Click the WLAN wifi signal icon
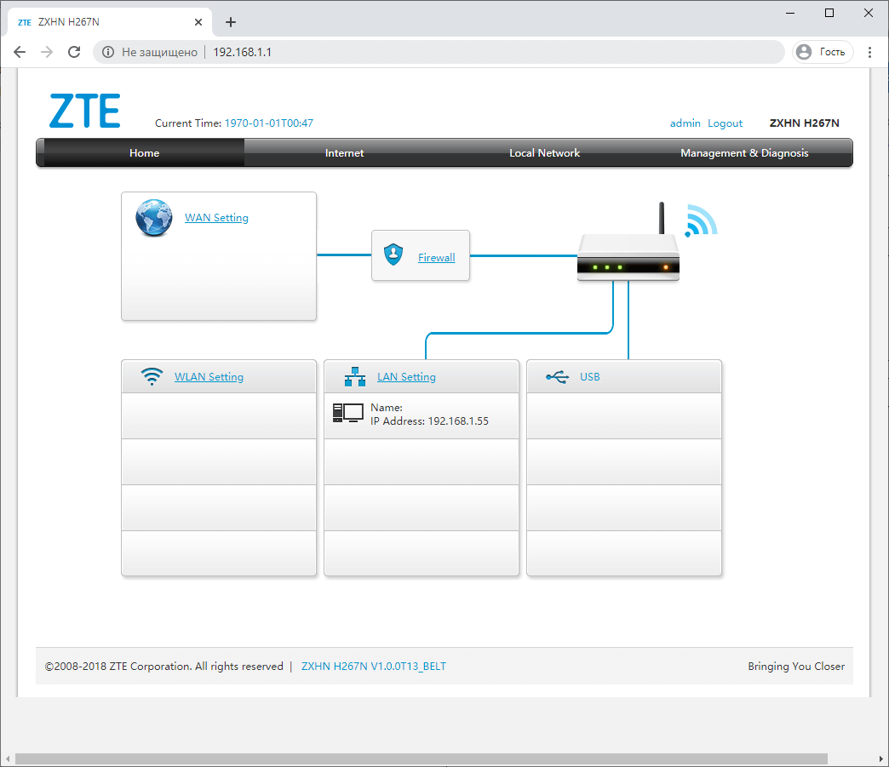Screen dimensions: 889x767 click(x=152, y=377)
